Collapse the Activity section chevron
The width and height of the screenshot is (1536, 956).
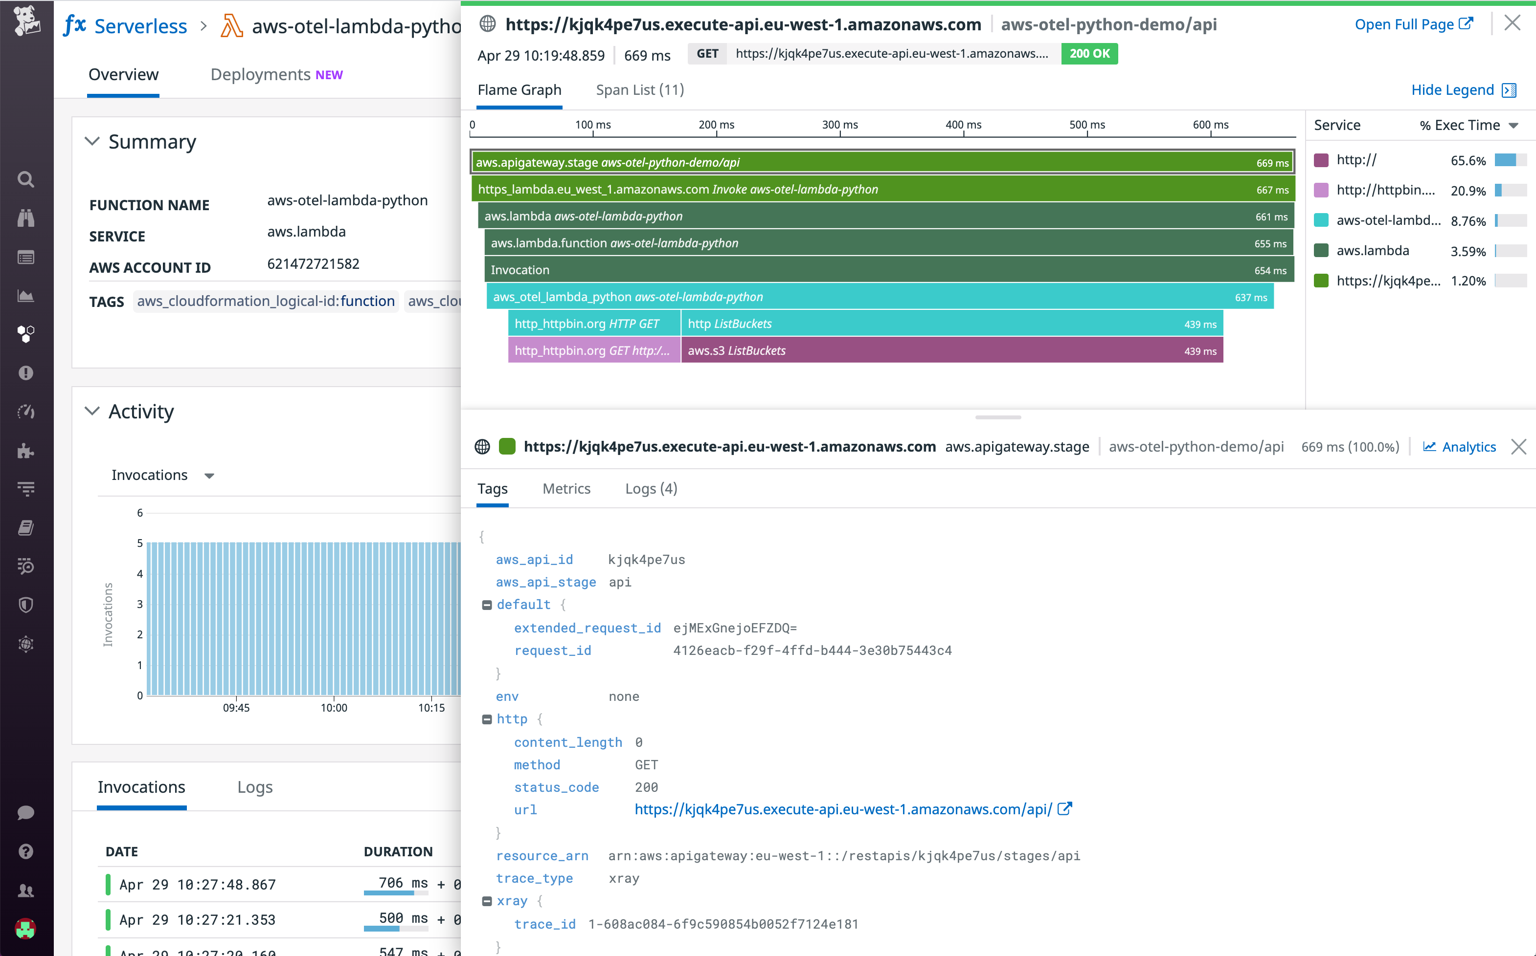(x=92, y=411)
